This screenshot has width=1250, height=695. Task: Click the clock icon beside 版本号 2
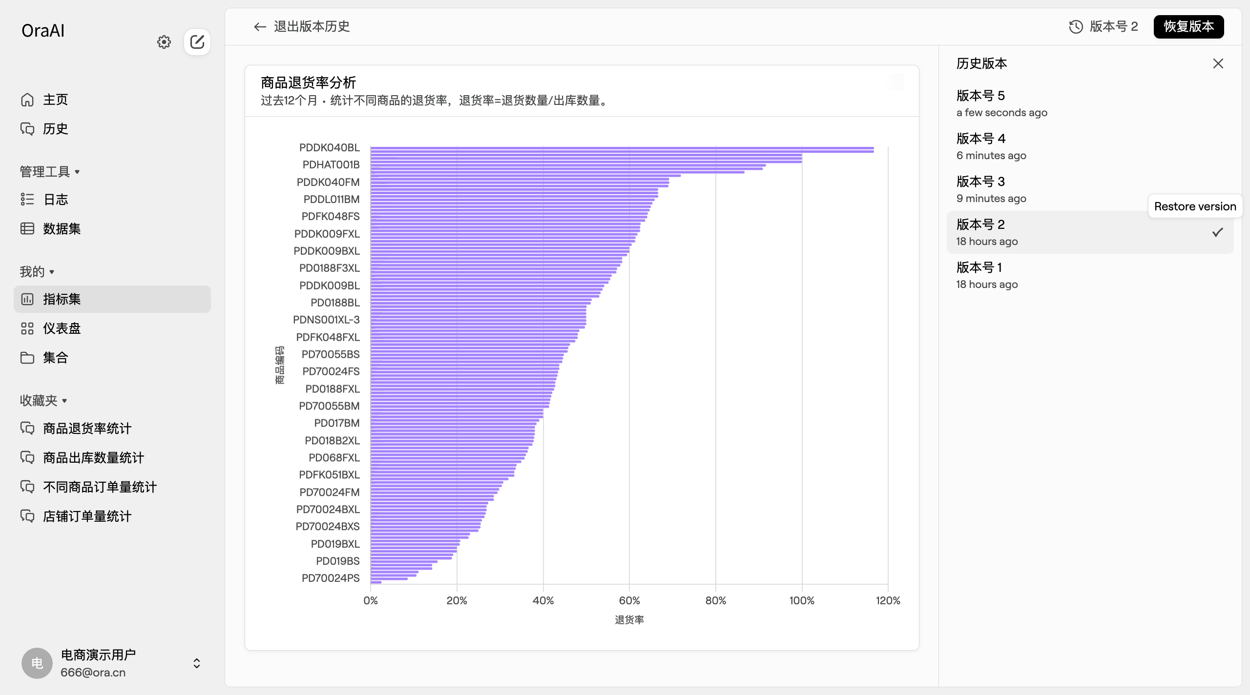1076,27
